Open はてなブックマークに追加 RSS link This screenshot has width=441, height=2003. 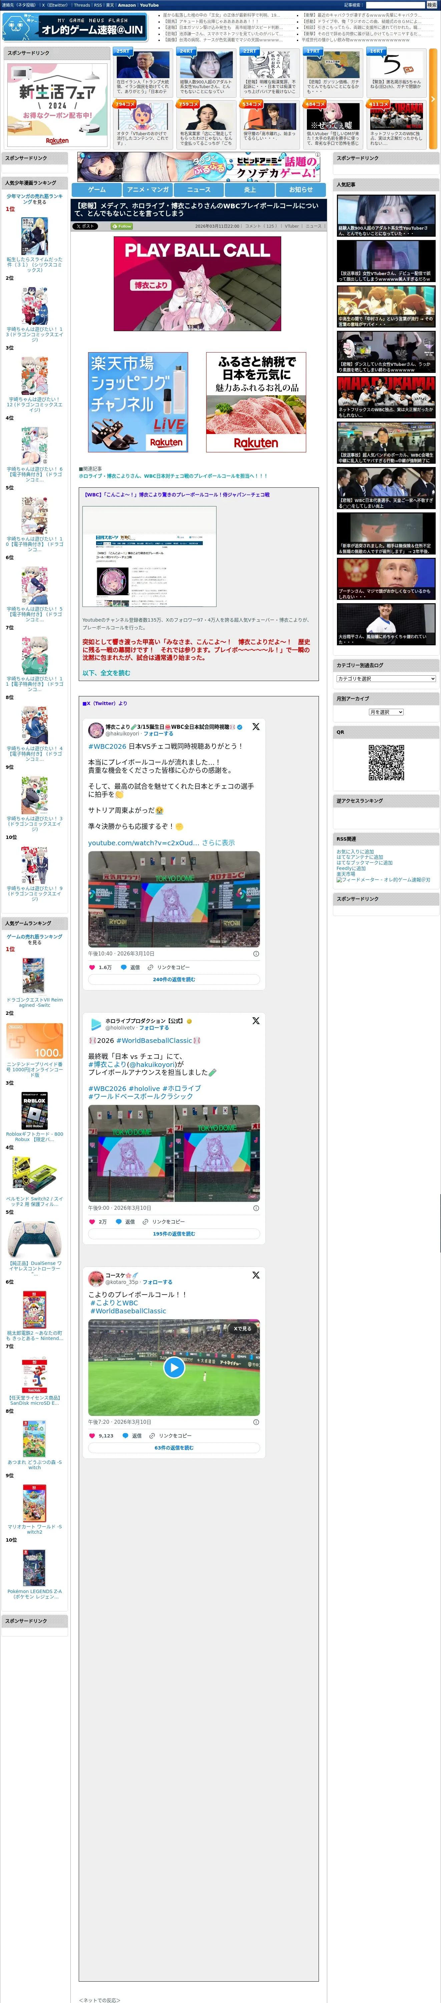click(364, 862)
